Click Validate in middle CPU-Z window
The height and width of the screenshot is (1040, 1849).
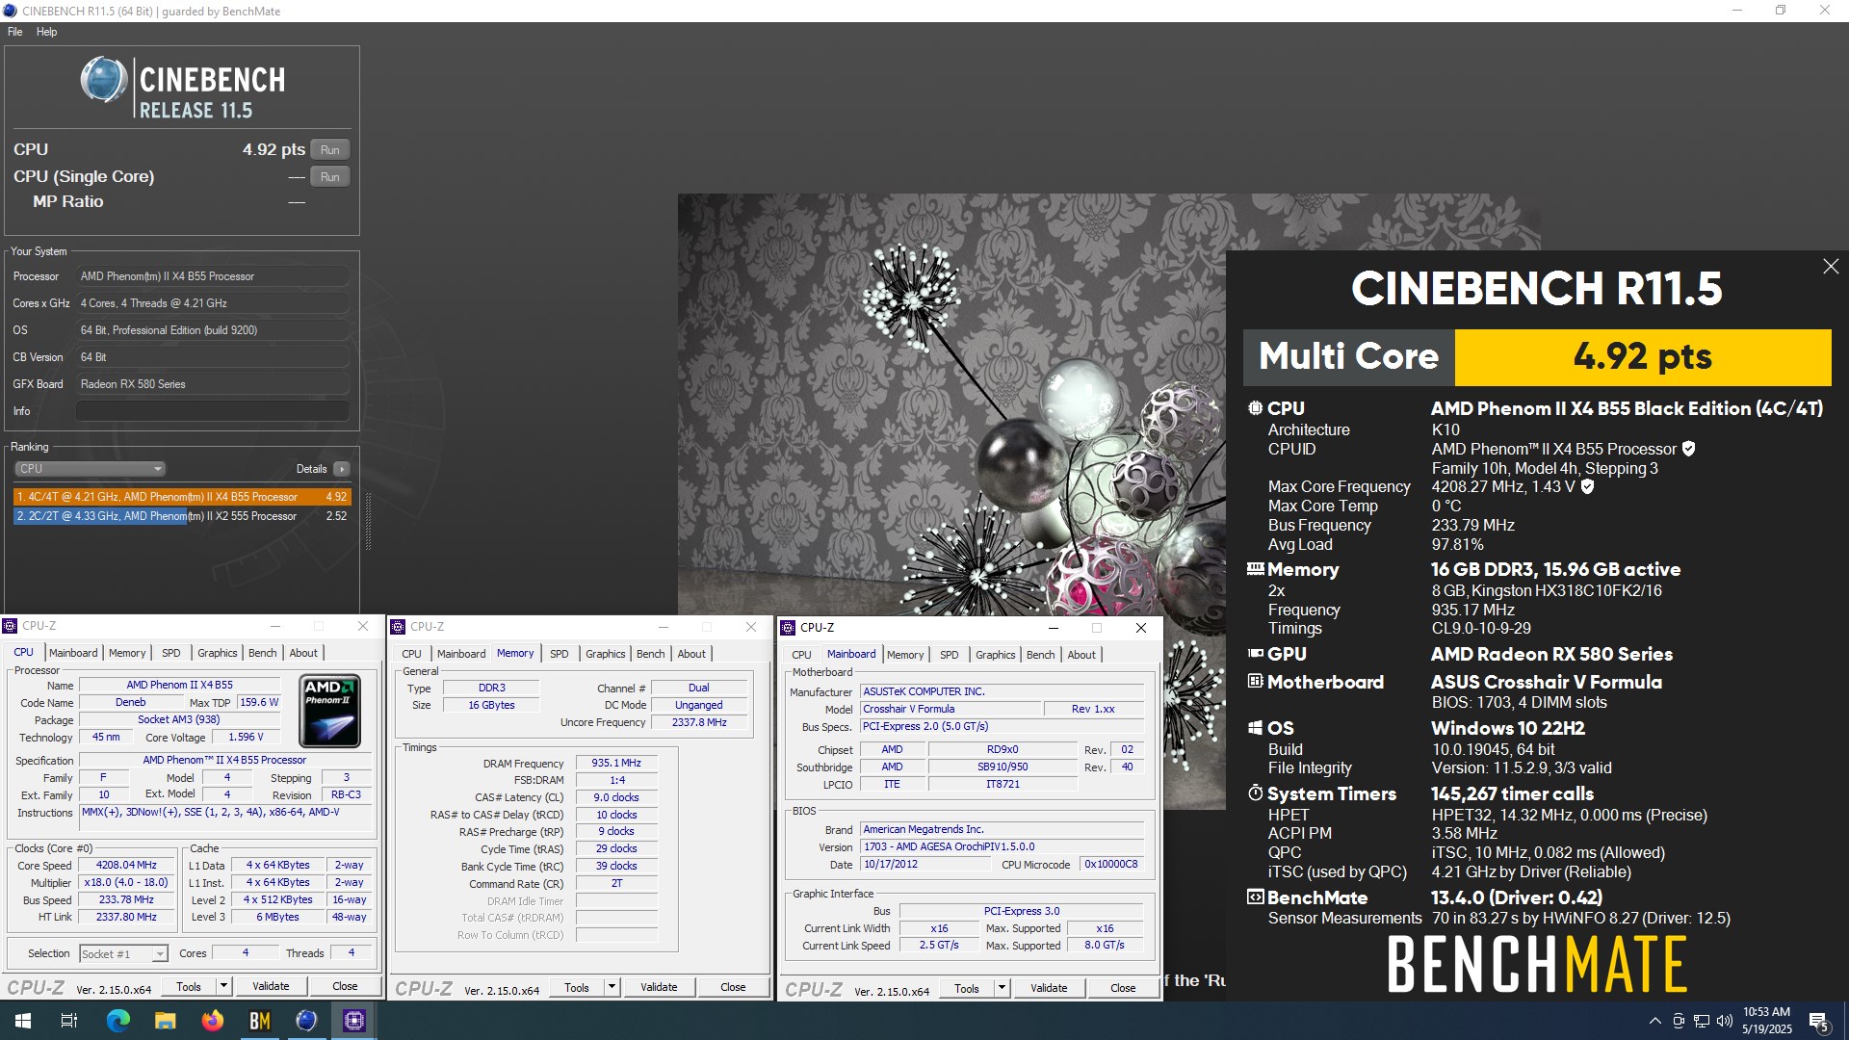pyautogui.click(x=659, y=987)
